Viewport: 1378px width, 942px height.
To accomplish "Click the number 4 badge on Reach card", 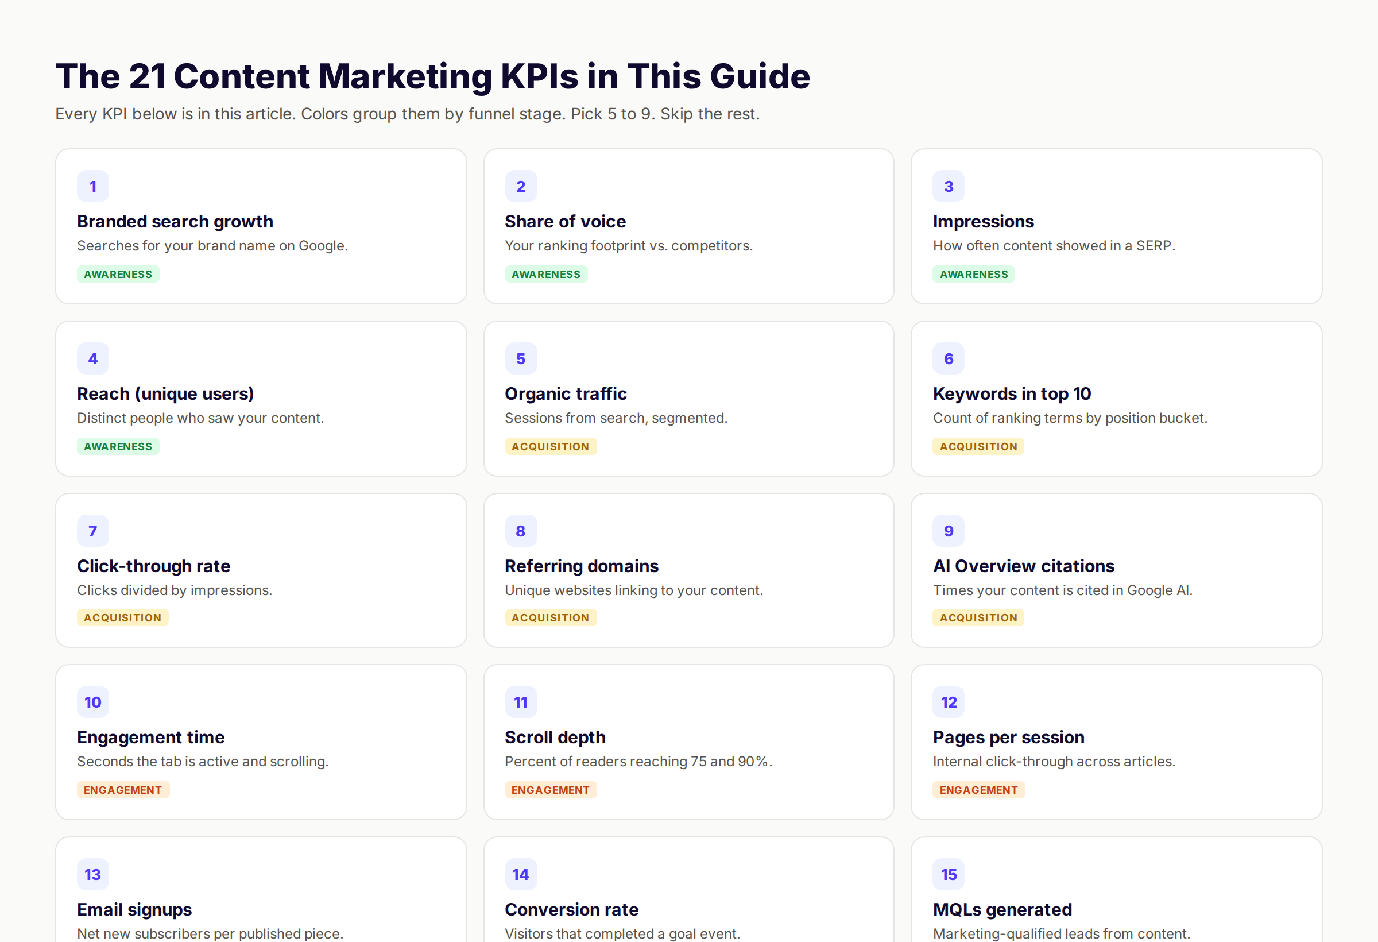I will (x=93, y=358).
